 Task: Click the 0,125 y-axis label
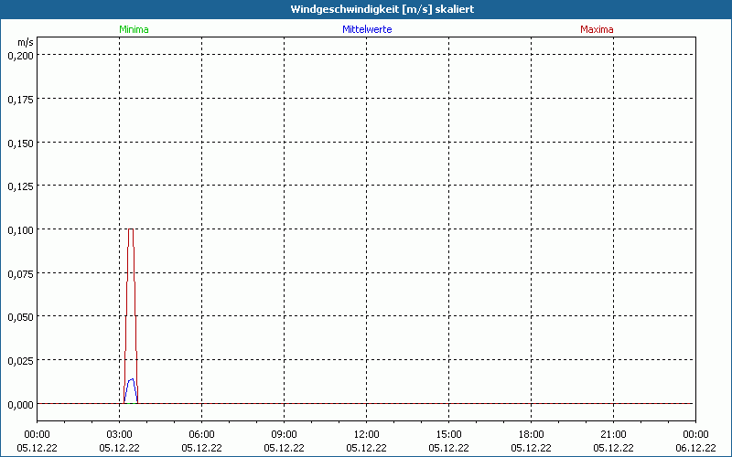coord(20,186)
